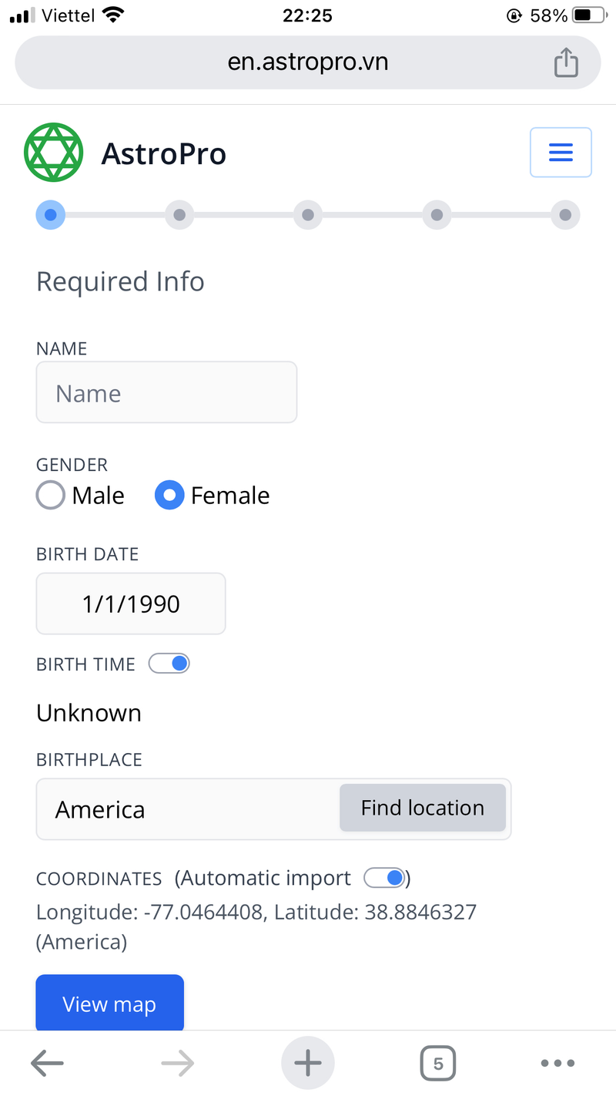This screenshot has height=1096, width=616.
Task: Click the grayed forward navigation arrow
Action: (177, 1062)
